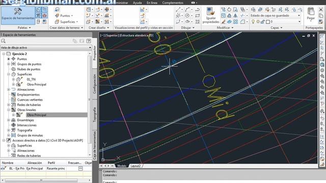Image resolution: width=326 pixels, height=183 pixels.
Task: Open the Ayuda ribbon tab
Action: [137, 3]
